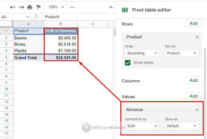The width and height of the screenshot is (207, 139).
Task: Open the Summarize by SUM dropdown
Action: coord(142,126)
